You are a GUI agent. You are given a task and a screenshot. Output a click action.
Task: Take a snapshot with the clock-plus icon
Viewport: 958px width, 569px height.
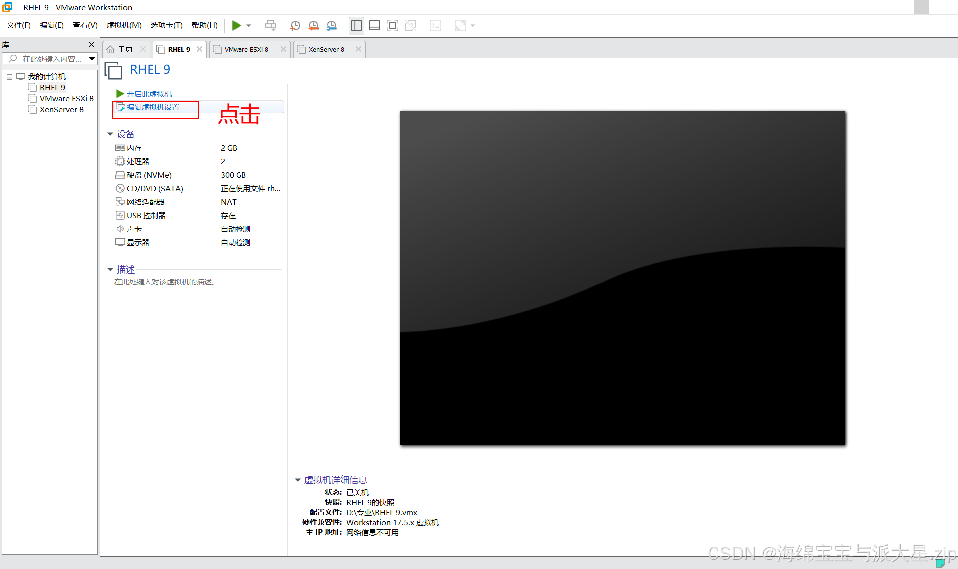pyautogui.click(x=295, y=25)
